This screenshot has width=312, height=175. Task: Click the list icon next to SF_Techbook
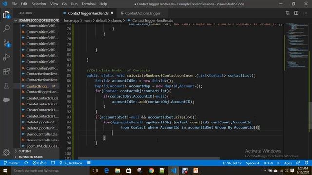[89, 163]
